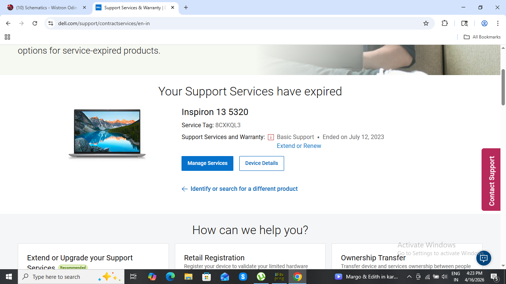Open the ENG language selector in taskbar
506x284 pixels.
pyautogui.click(x=455, y=277)
